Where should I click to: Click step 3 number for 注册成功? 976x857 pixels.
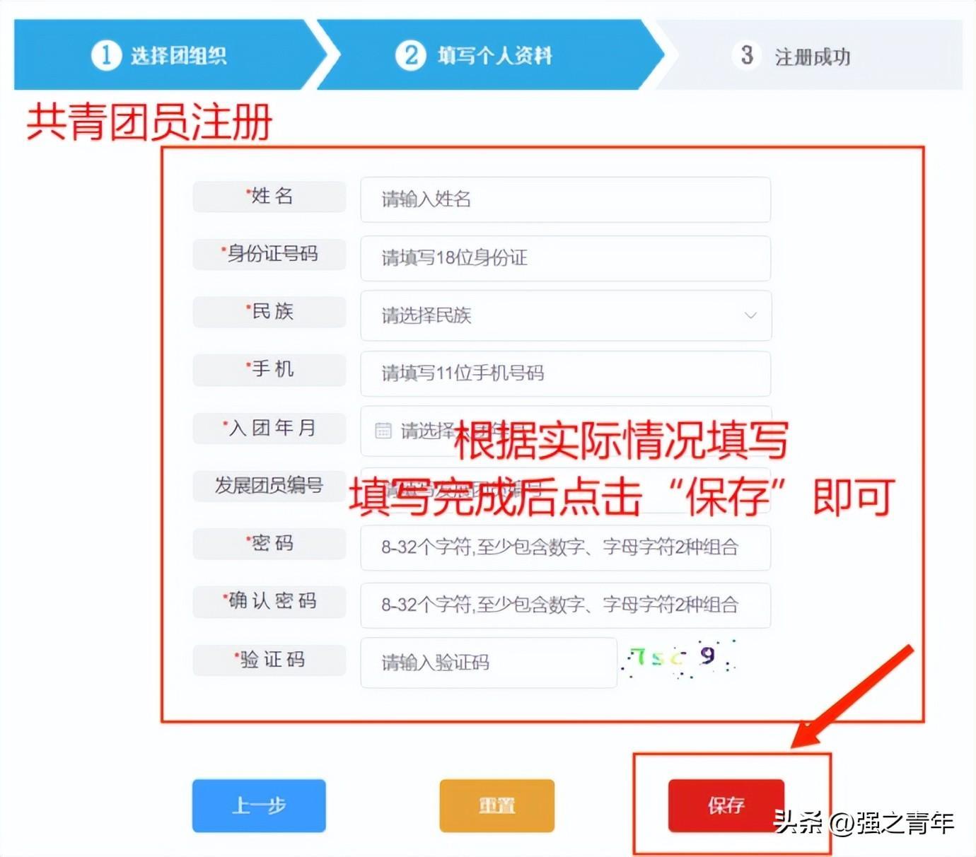pos(747,55)
